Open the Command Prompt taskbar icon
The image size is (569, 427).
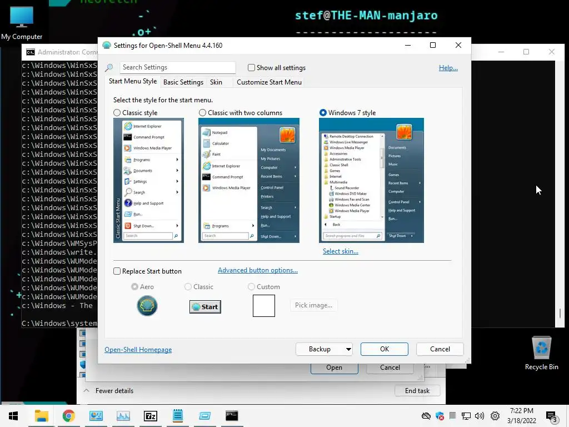tap(232, 415)
